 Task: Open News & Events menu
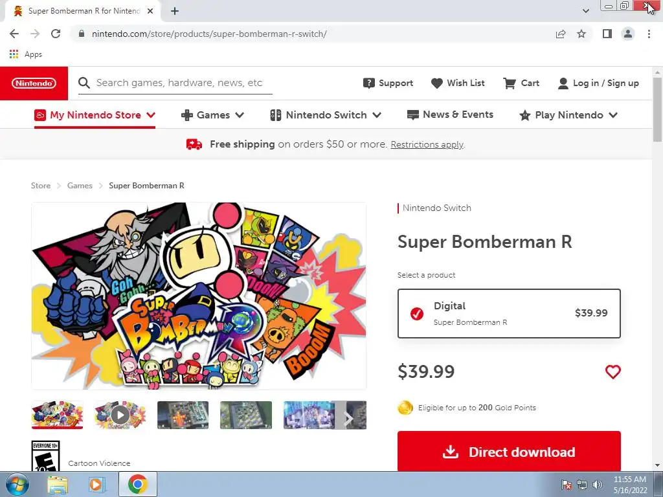(450, 115)
